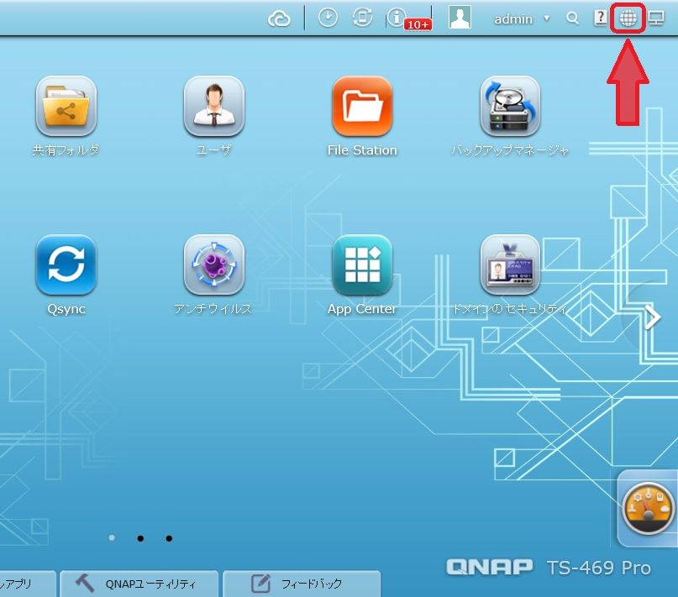This screenshot has width=678, height=597.
Task: Launch the Qsync app
Action: tap(66, 265)
